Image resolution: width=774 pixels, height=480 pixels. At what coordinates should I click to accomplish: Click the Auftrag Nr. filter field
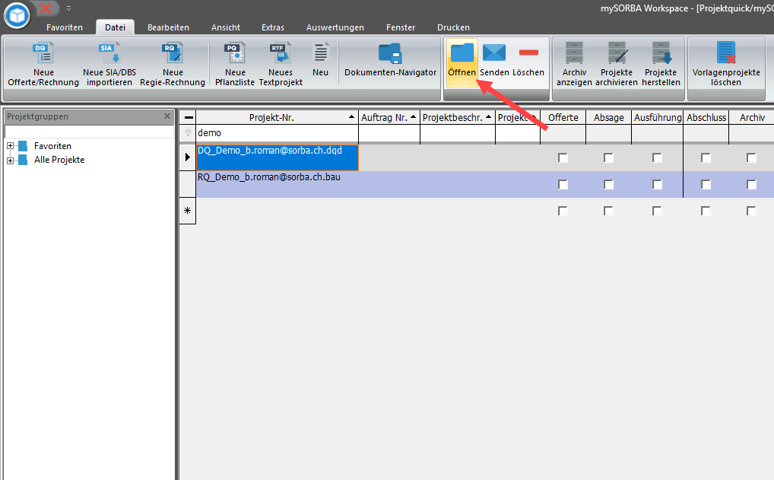[389, 133]
